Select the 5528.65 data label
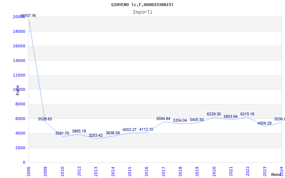 45,119
